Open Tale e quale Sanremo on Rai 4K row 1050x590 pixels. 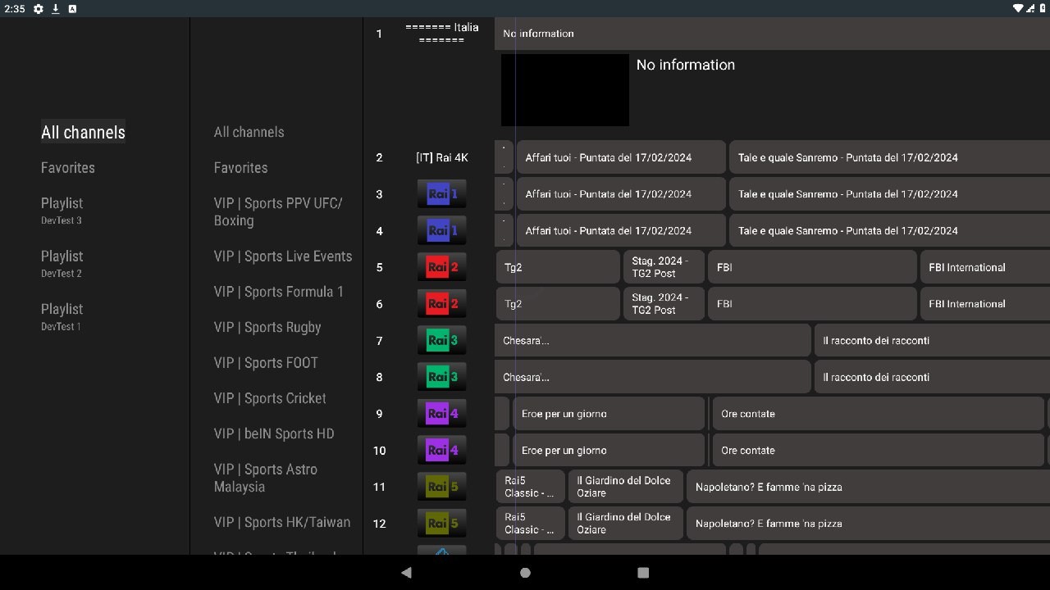point(889,157)
